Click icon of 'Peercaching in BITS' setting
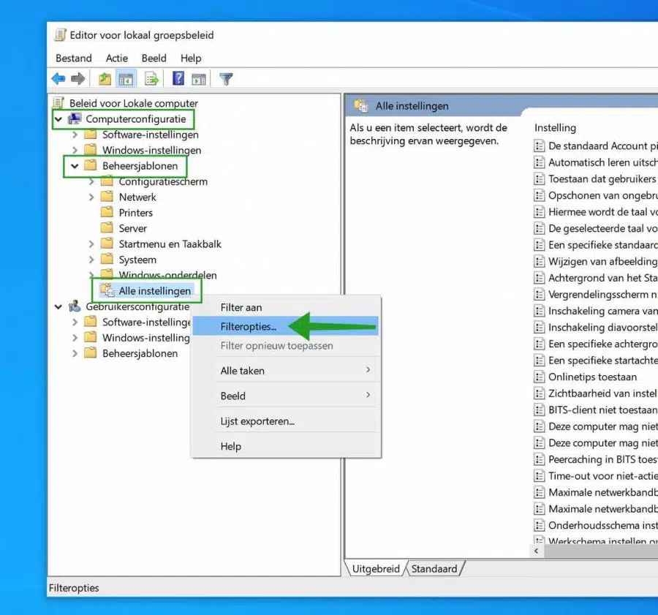Image resolution: width=658 pixels, height=615 pixels. (539, 459)
